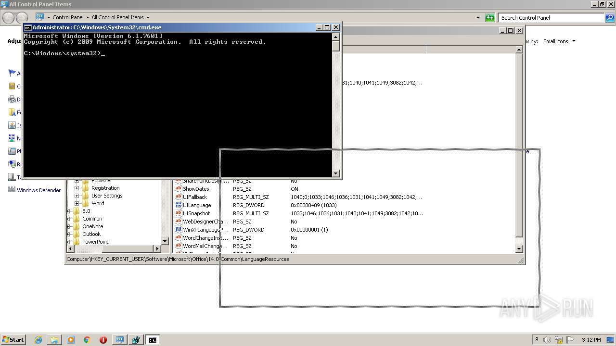Select the Common key in registry tree

pos(92,219)
